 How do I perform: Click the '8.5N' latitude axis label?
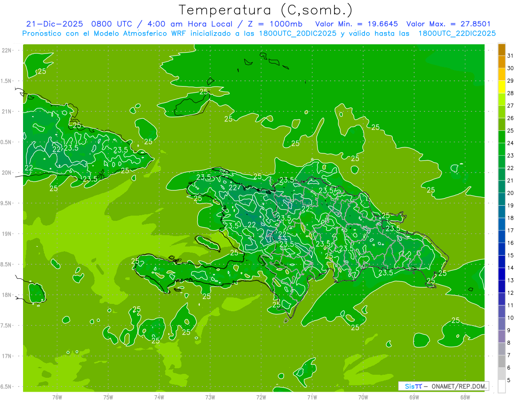click(6, 264)
